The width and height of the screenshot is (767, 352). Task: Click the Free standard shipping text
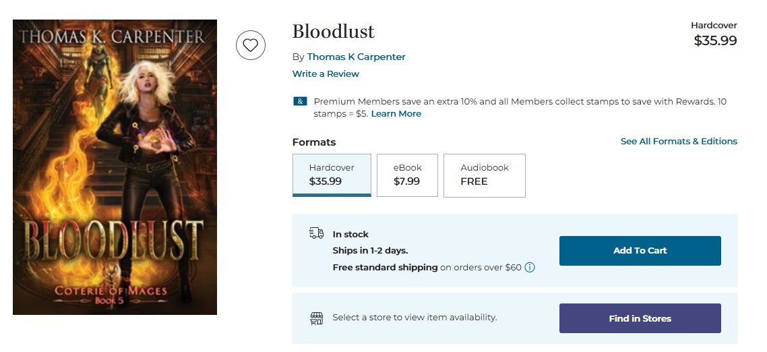385,267
